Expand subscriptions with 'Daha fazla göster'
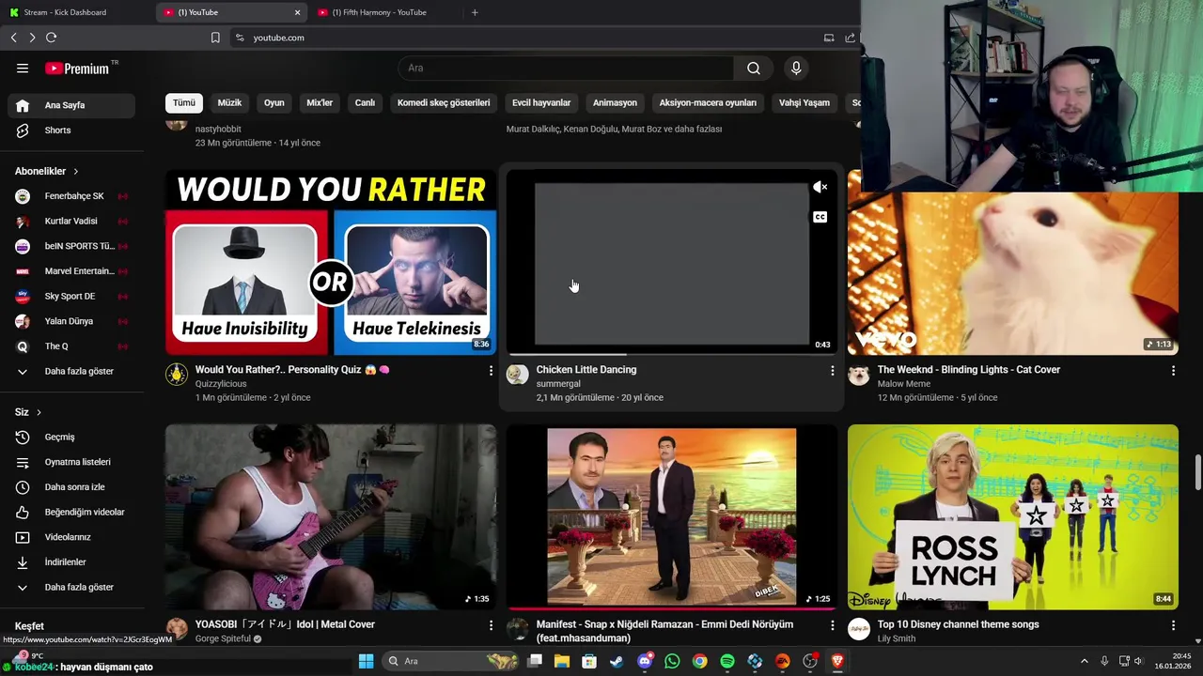The image size is (1203, 676). point(71,371)
